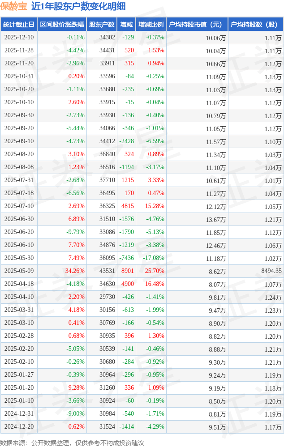The width and height of the screenshot is (284, 447).
Task: Click the 13.67万 market value cell
Action: (216, 219)
